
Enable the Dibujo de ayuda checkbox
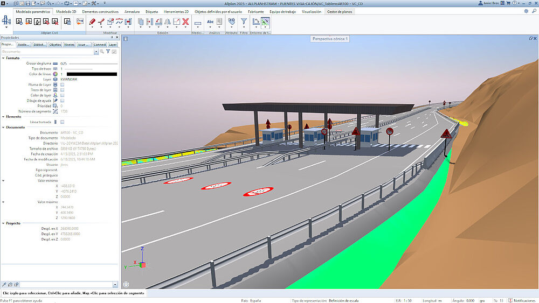(63, 101)
